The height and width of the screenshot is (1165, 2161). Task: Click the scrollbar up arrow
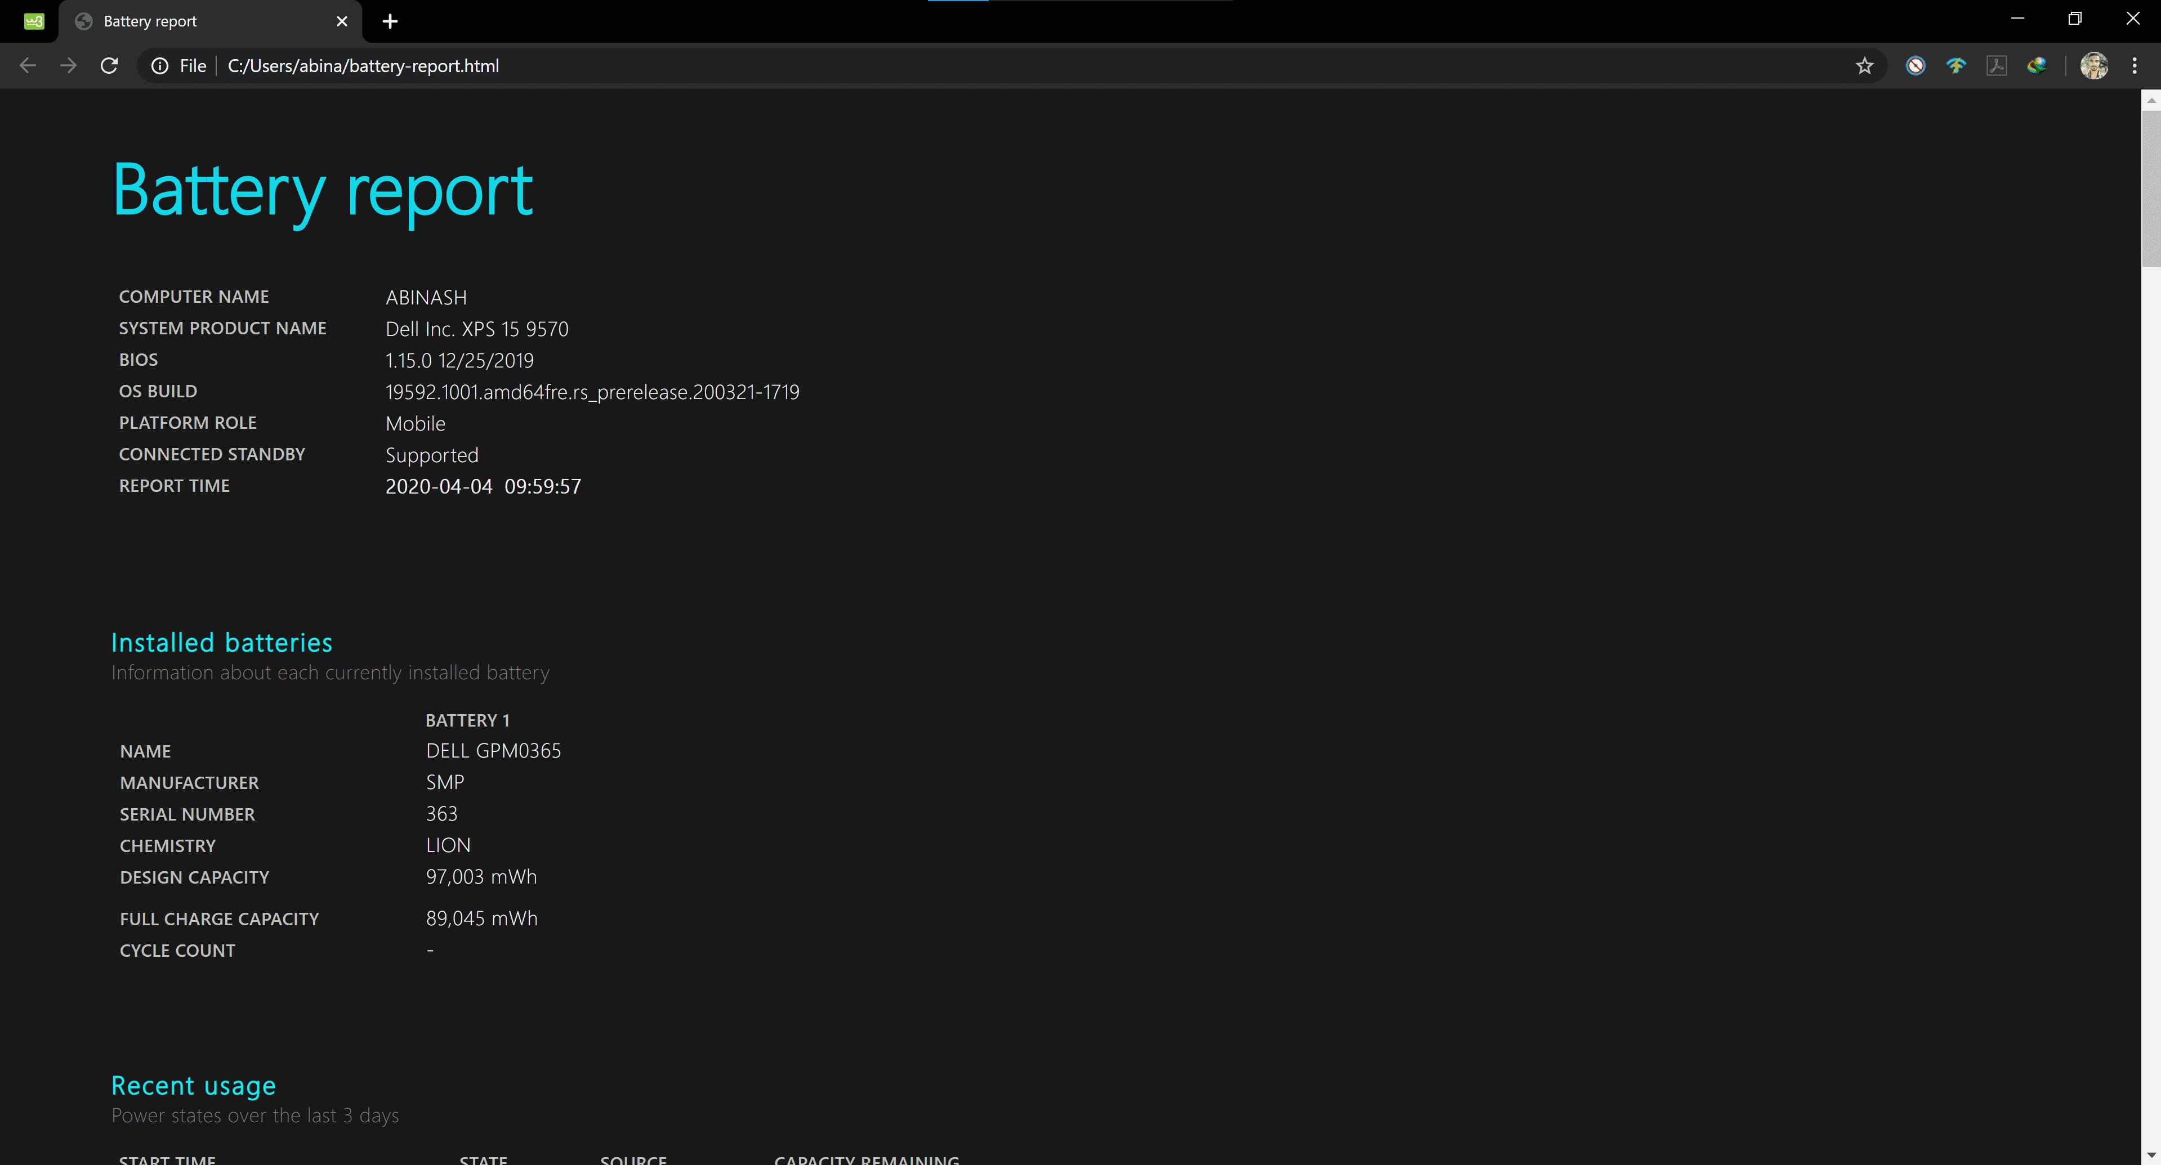coord(2152,101)
